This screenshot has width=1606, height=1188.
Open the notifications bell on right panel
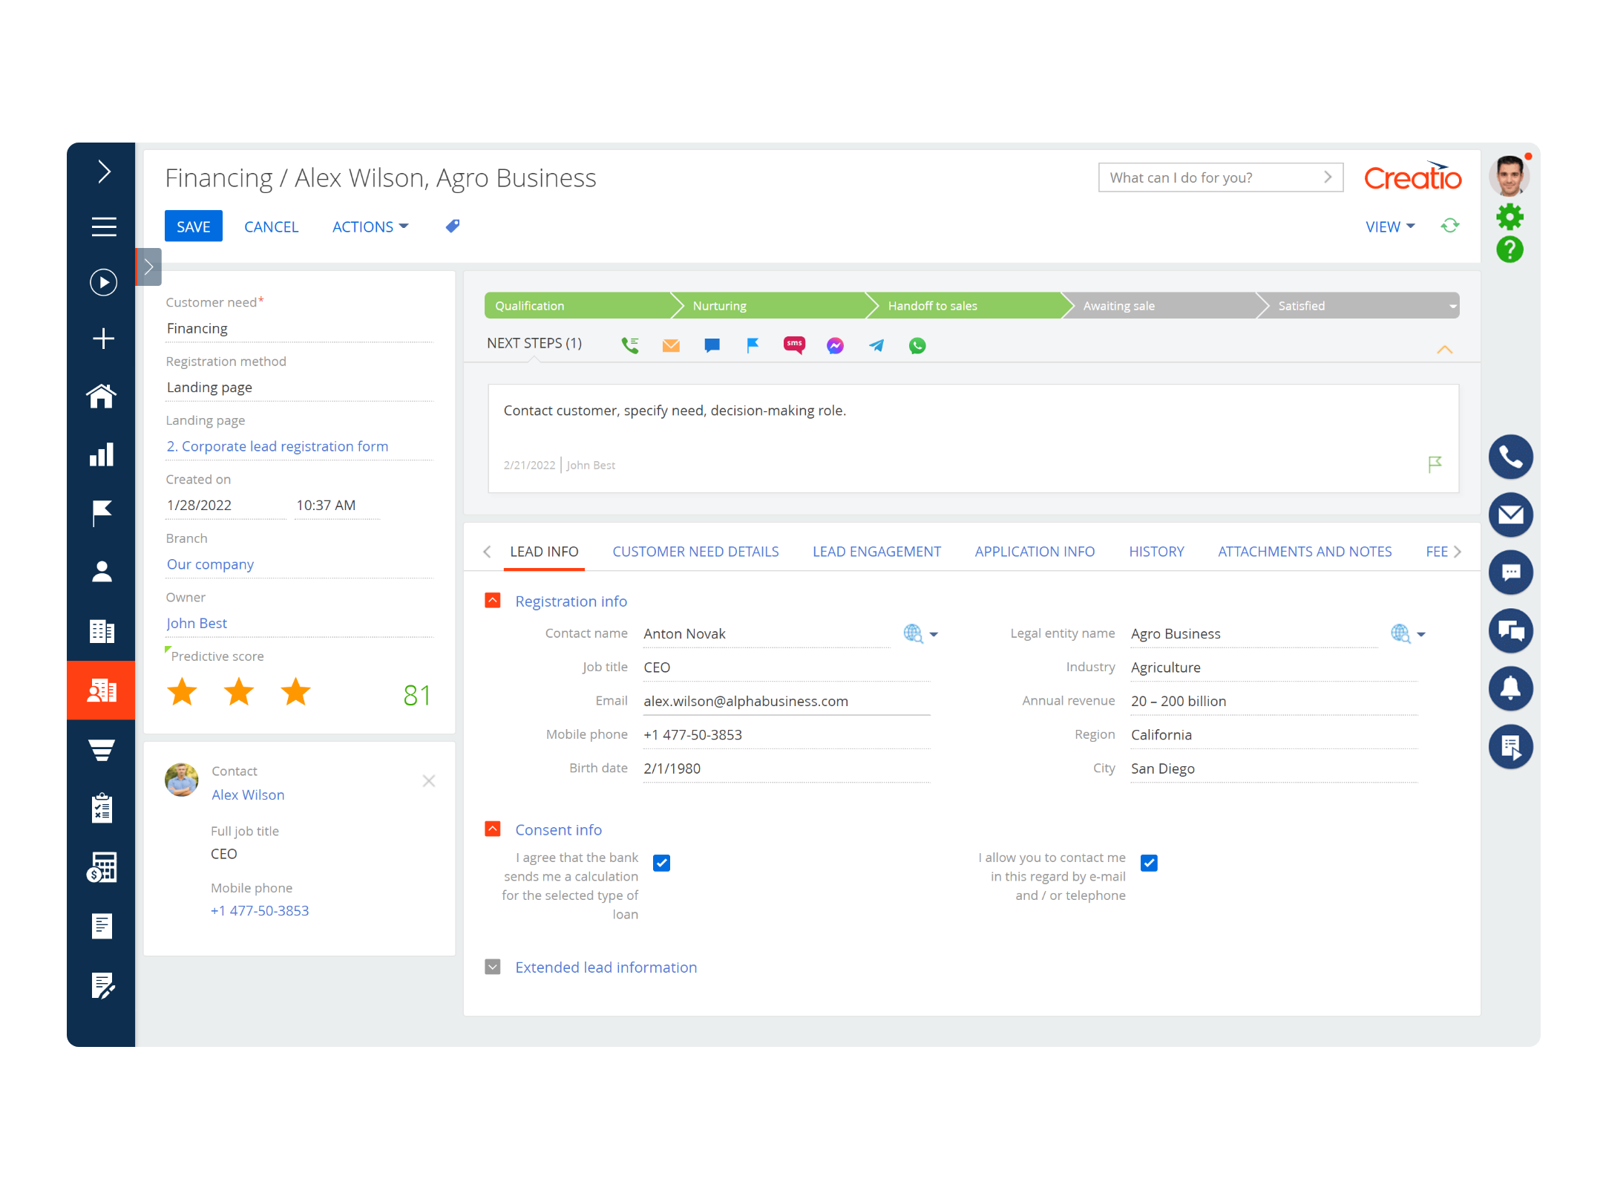(x=1511, y=689)
